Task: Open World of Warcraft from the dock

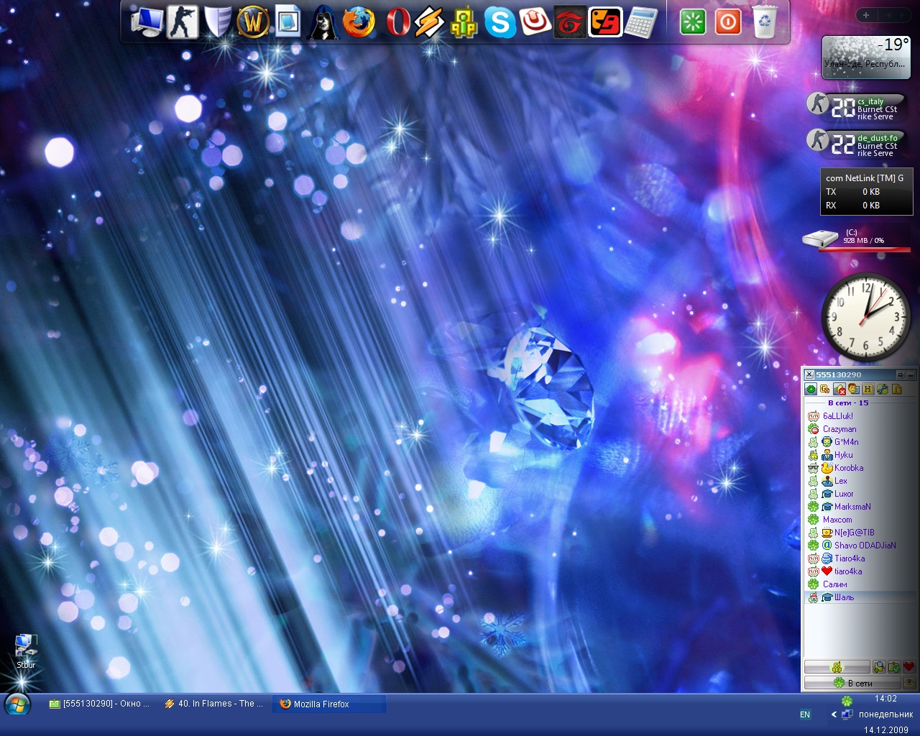Action: pyautogui.click(x=252, y=22)
